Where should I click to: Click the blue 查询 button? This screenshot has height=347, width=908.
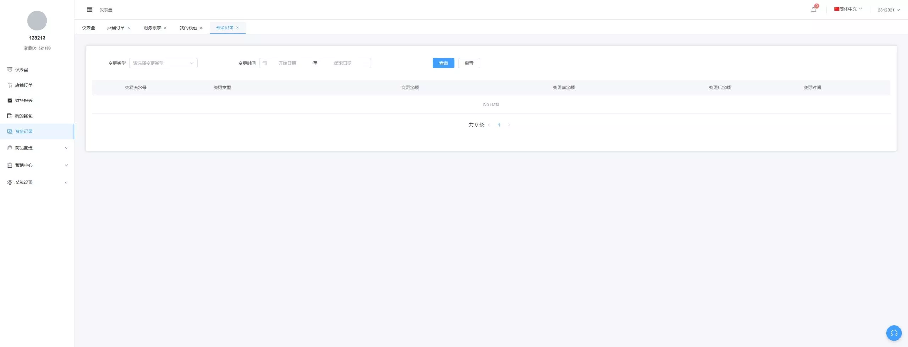tap(443, 63)
